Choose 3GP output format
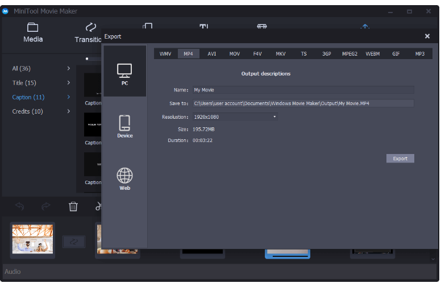441x283 pixels. (x=327, y=54)
